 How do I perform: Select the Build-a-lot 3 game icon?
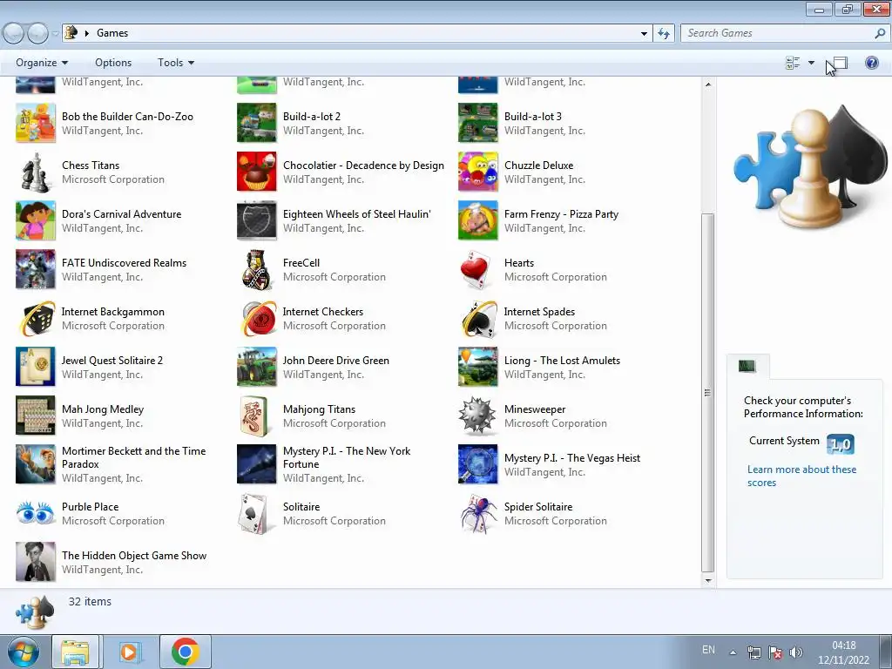(x=478, y=124)
